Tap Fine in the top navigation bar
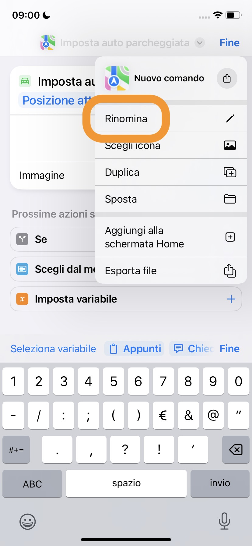 [229, 43]
